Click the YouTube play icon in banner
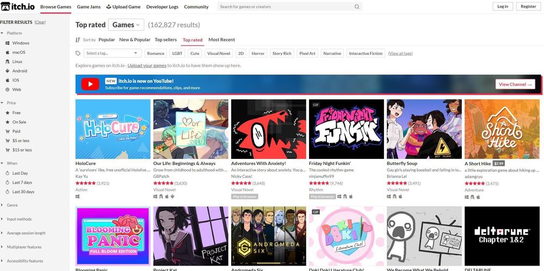 tap(90, 84)
